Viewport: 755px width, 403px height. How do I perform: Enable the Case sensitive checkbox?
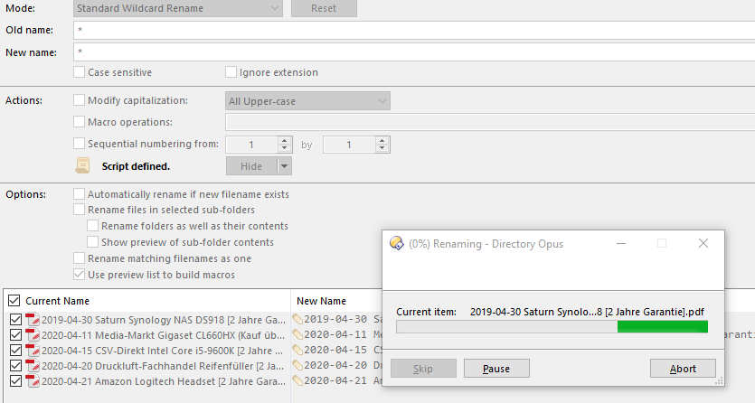(79, 72)
